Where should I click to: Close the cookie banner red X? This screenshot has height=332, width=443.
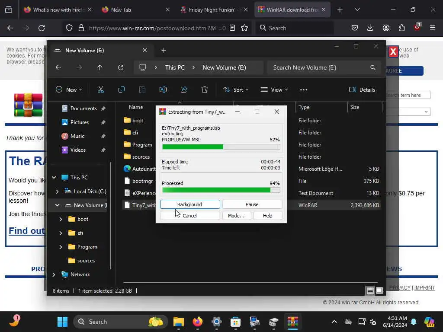[x=393, y=52]
